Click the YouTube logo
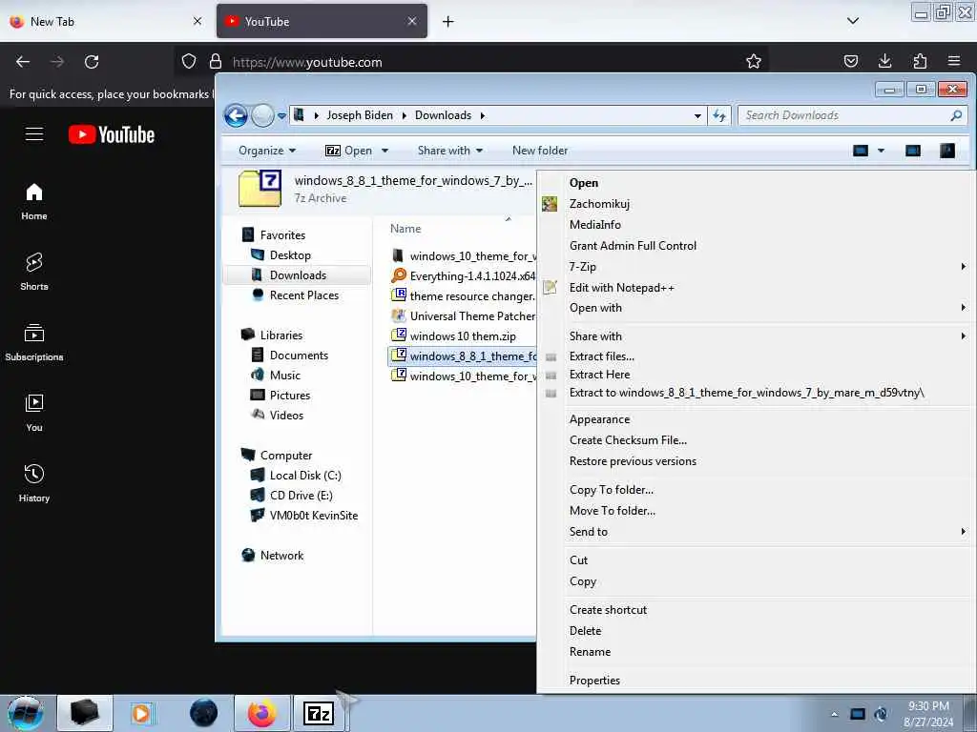Viewport: 977px width, 732px height. coord(112,134)
